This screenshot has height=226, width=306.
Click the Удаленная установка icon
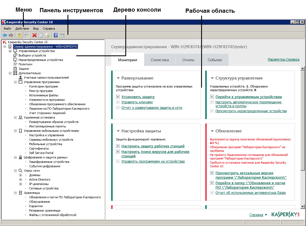pos(20,118)
